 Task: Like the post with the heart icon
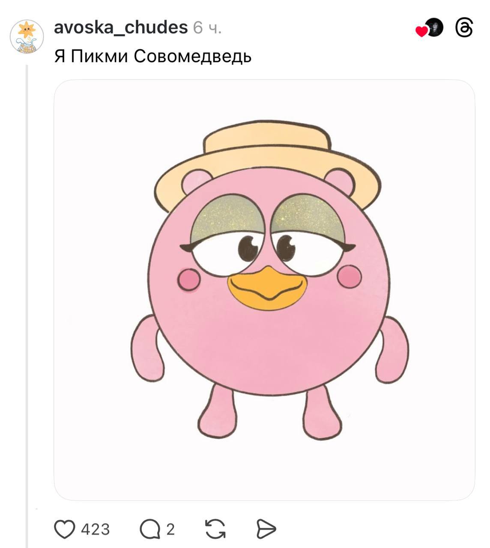point(64,529)
